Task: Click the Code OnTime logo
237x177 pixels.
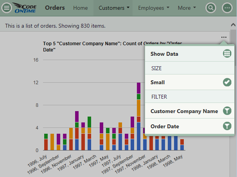Action: [x=25, y=8]
